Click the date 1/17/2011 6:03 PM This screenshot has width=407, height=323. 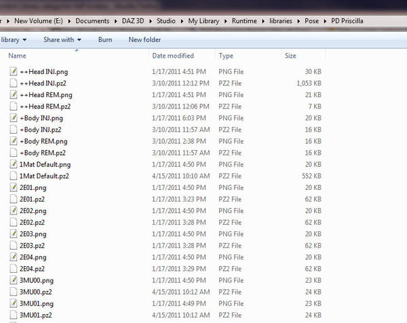[x=179, y=118]
